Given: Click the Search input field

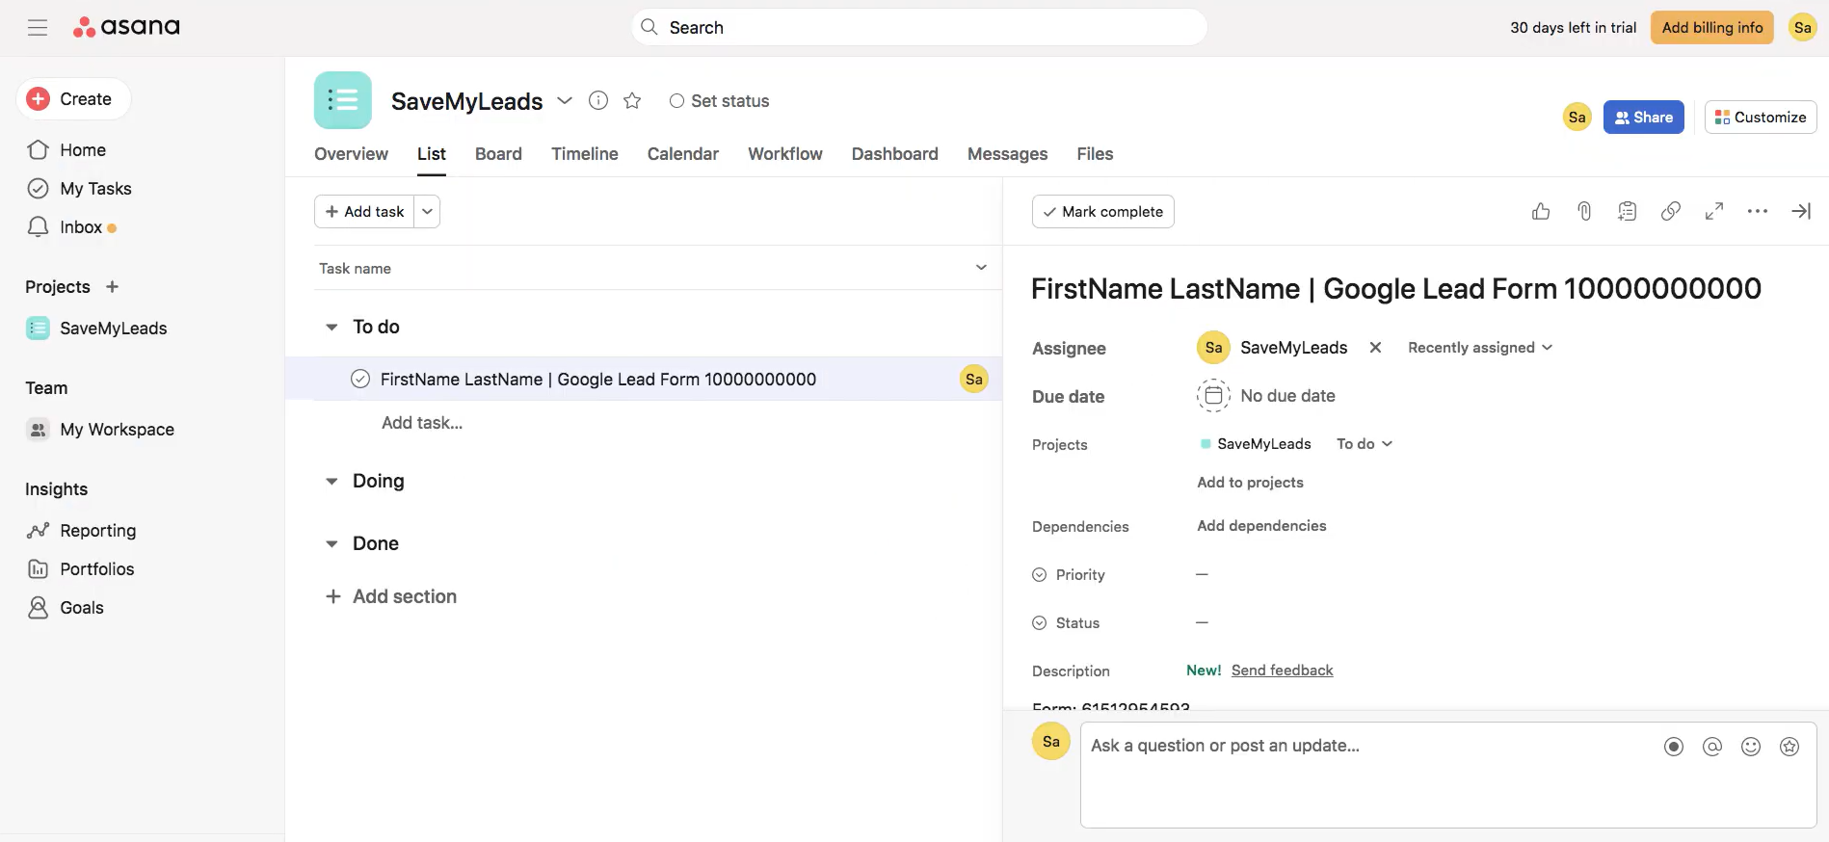Looking at the screenshot, I should pos(918,28).
